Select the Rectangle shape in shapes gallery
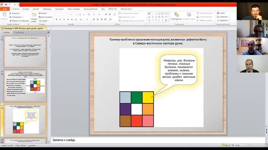268x150 pixels. [159, 13]
